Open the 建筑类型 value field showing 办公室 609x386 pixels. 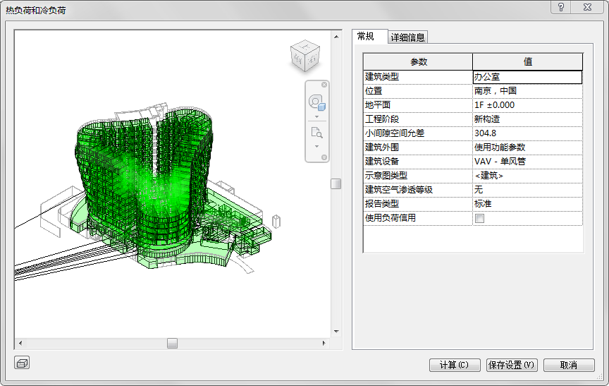coord(527,77)
